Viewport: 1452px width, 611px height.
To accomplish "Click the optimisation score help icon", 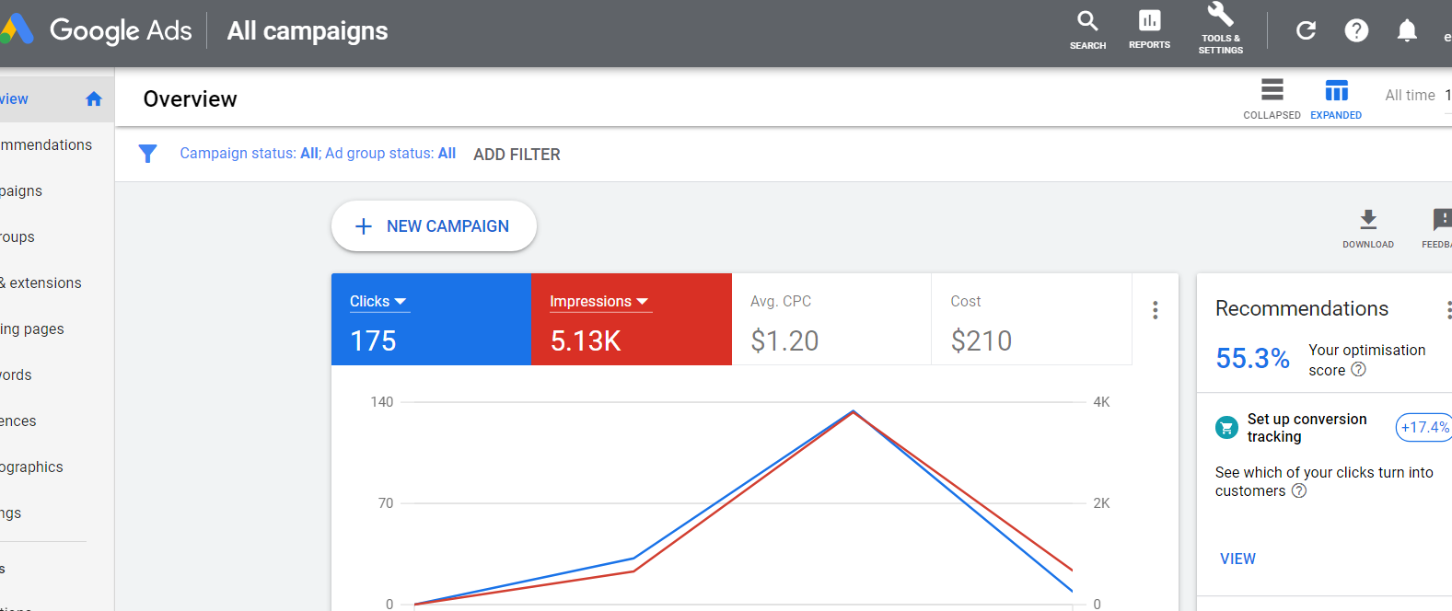I will [x=1358, y=369].
